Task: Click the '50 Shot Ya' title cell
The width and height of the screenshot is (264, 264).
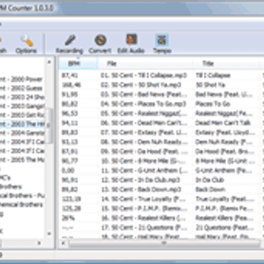Action: click(x=211, y=85)
